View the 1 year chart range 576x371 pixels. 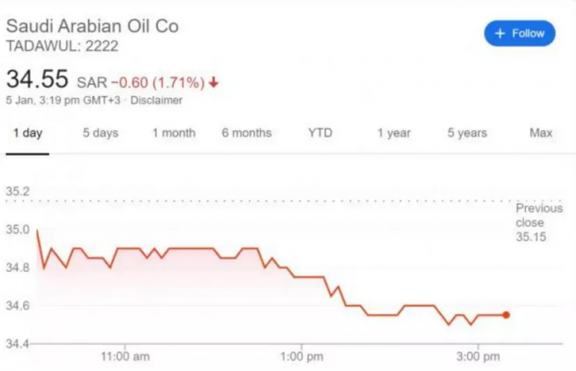[394, 133]
